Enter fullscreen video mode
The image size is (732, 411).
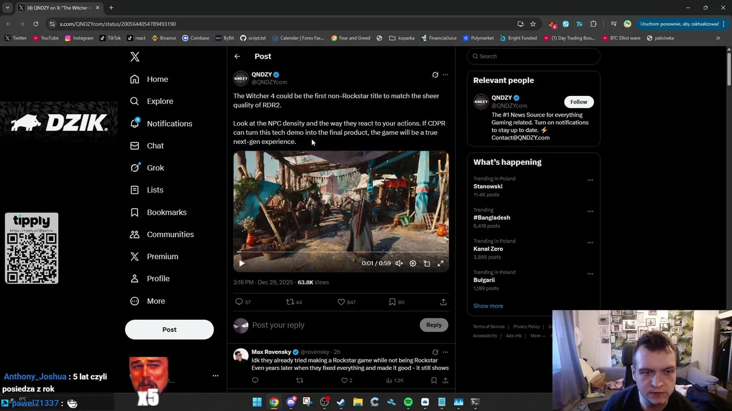pyautogui.click(x=440, y=263)
